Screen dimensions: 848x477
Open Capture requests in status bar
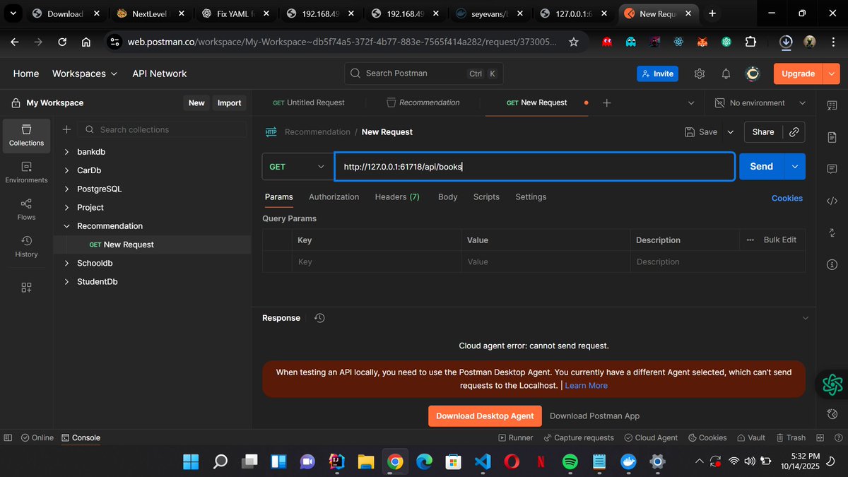click(x=579, y=437)
